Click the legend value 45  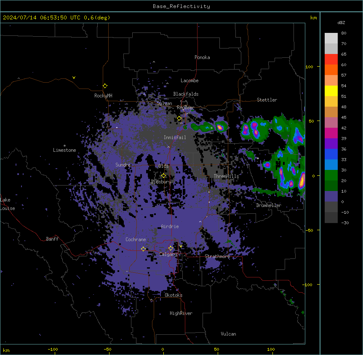click(344, 118)
